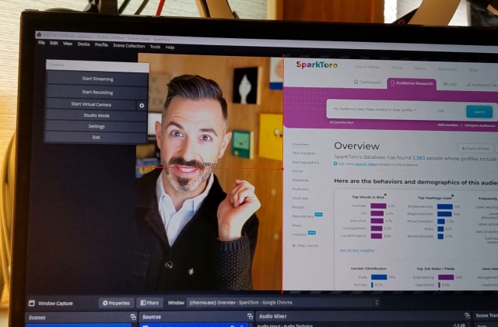Switch to the Lists tab
Screen dimensions: 498x327
pos(450,84)
